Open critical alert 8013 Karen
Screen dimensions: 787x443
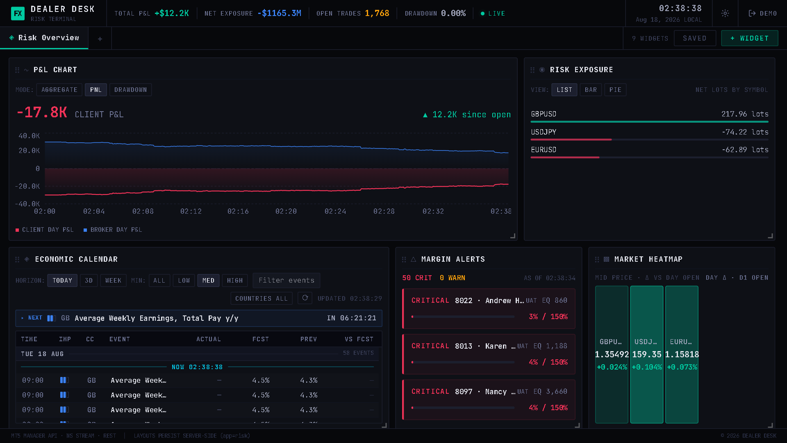(x=489, y=354)
